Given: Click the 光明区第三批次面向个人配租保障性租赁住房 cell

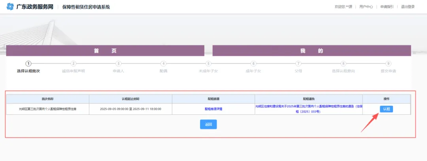Looking at the screenshot, I should 48,109.
